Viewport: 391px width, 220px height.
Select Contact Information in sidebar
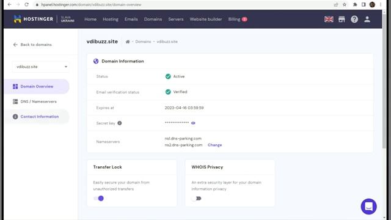[37, 117]
